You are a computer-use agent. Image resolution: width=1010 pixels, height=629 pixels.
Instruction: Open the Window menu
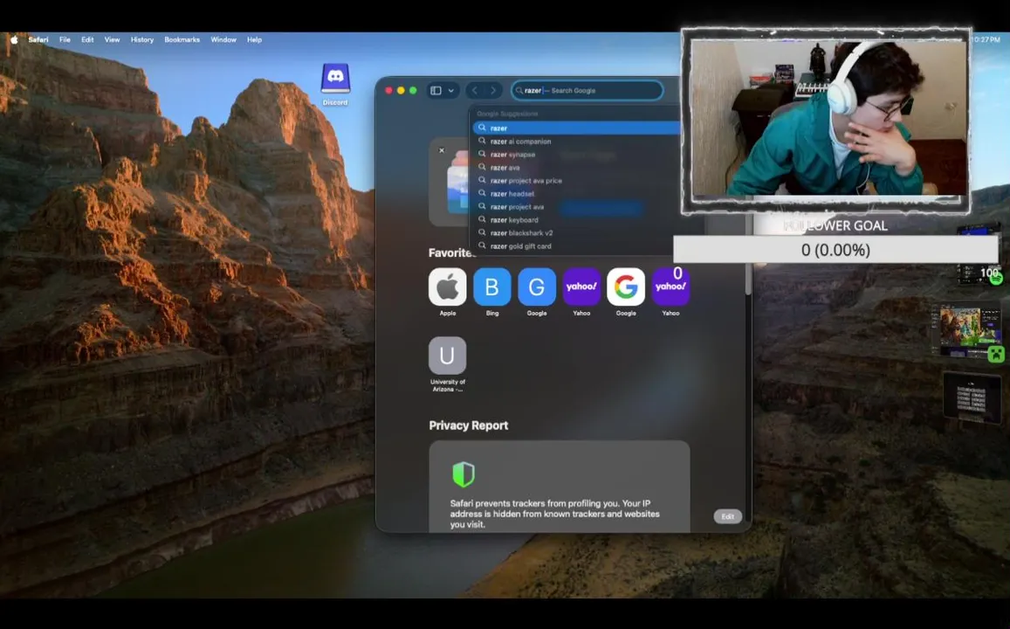pyautogui.click(x=223, y=40)
